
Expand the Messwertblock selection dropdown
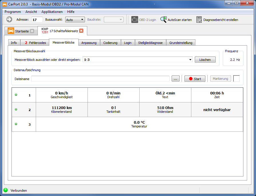[190, 60]
